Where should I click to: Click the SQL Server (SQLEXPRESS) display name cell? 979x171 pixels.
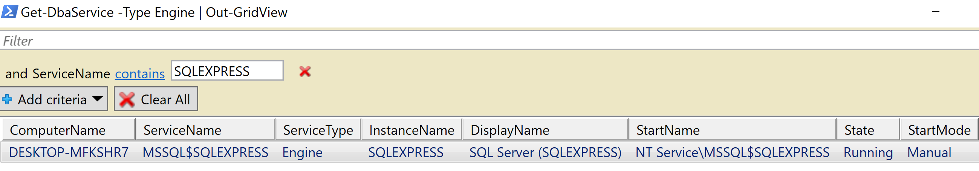point(545,153)
